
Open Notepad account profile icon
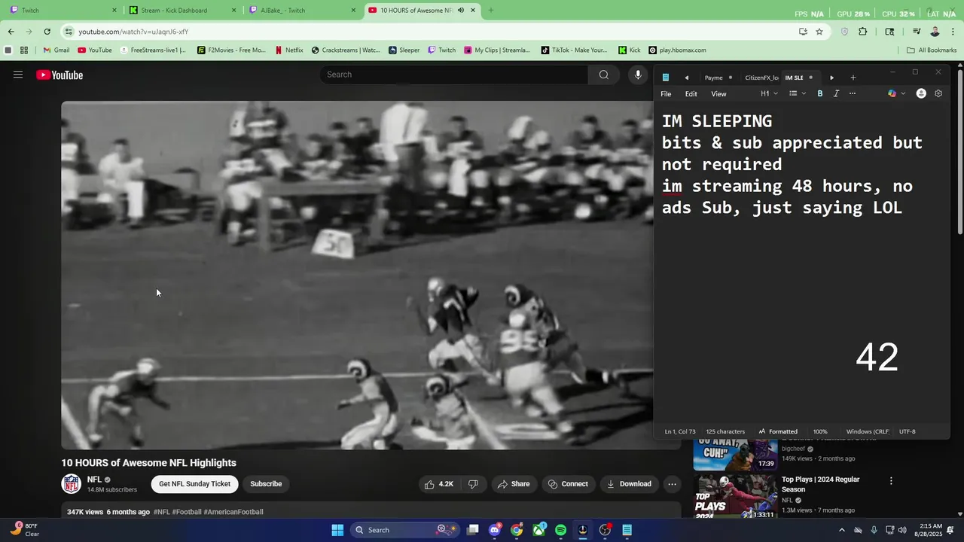point(921,93)
